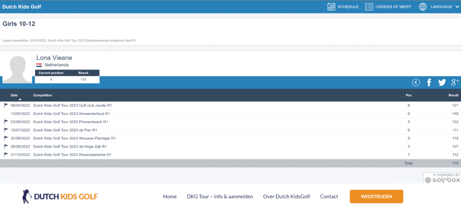
Task: Click the Netherlands flag icon
Action: point(39,65)
